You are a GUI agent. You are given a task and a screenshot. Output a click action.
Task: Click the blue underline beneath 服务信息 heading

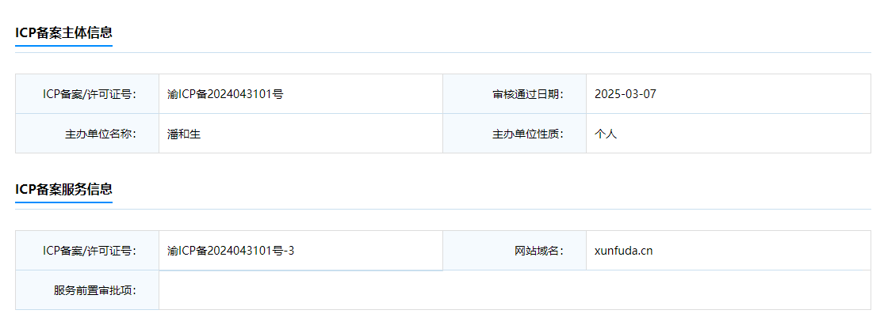click(x=63, y=202)
